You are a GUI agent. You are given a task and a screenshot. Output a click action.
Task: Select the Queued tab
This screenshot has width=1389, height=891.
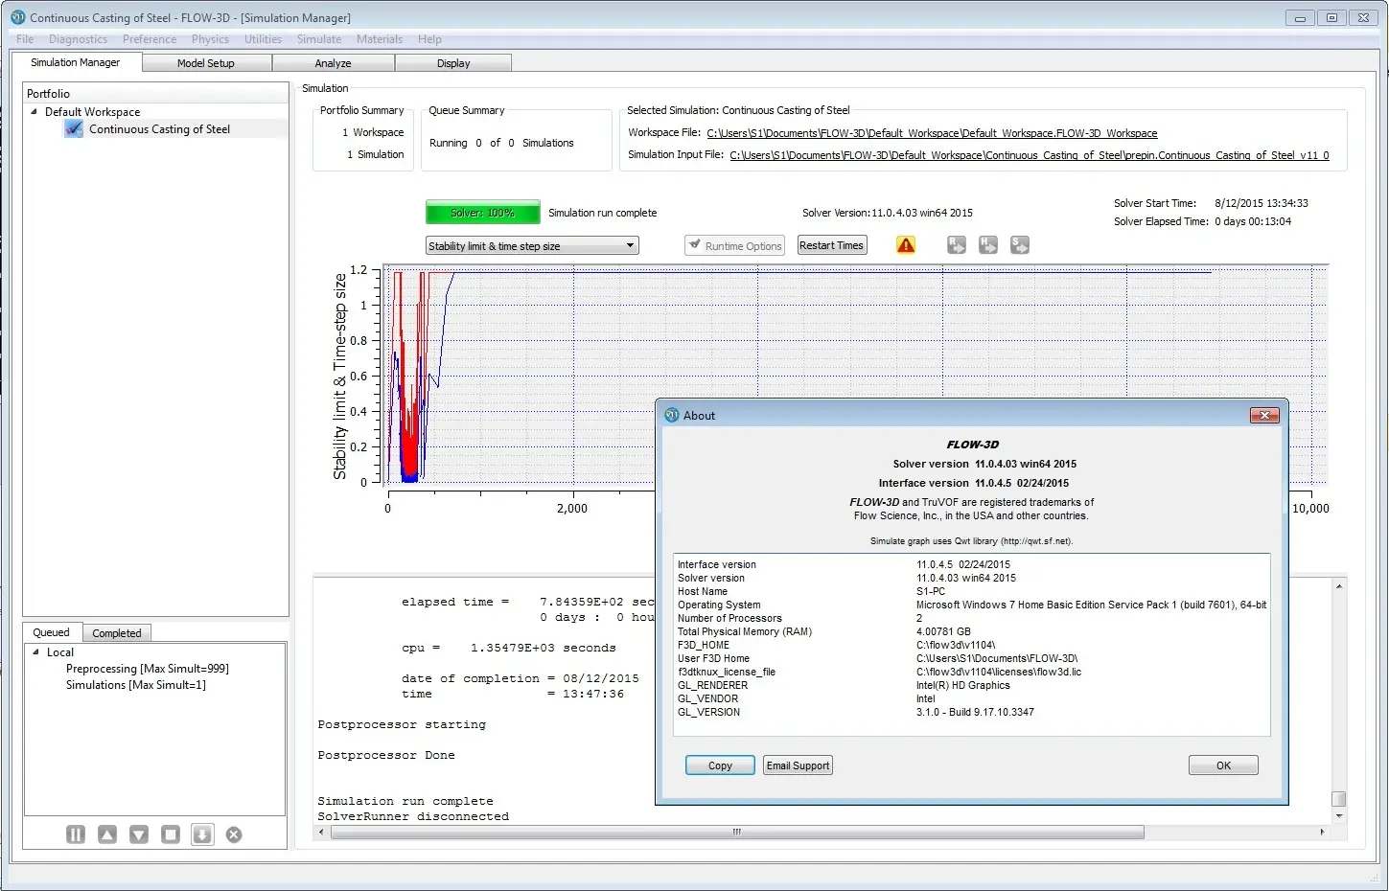(52, 632)
